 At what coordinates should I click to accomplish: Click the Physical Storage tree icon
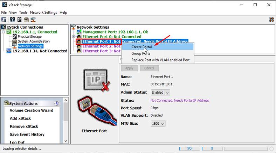pyautogui.click(x=15, y=36)
